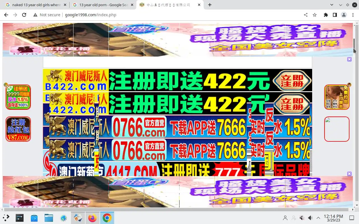
Task: Dismiss the bottom banner with purple X
Action: (x=349, y=174)
